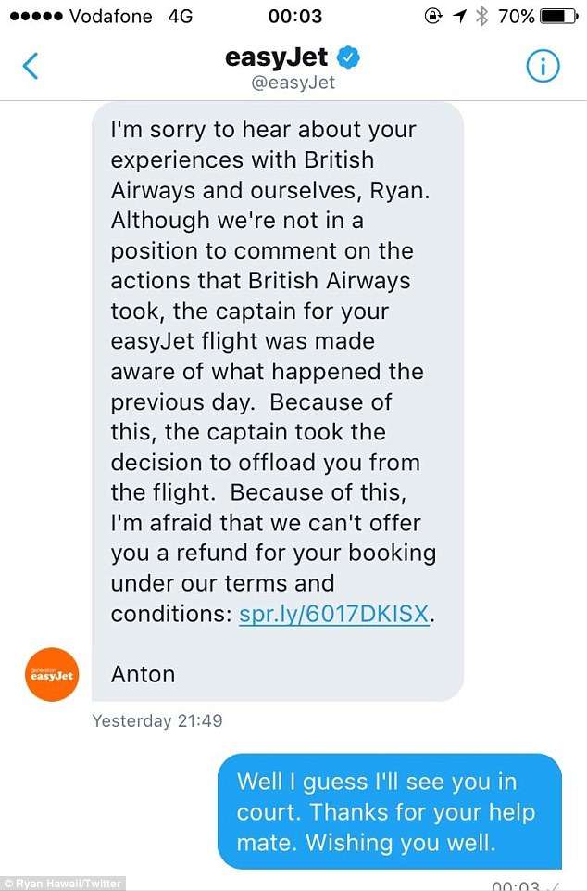
Task: Tap the Bluetooth status icon
Action: [480, 16]
